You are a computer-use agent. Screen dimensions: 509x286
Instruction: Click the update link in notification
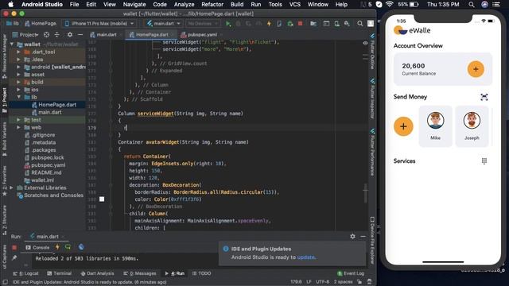pos(305,257)
